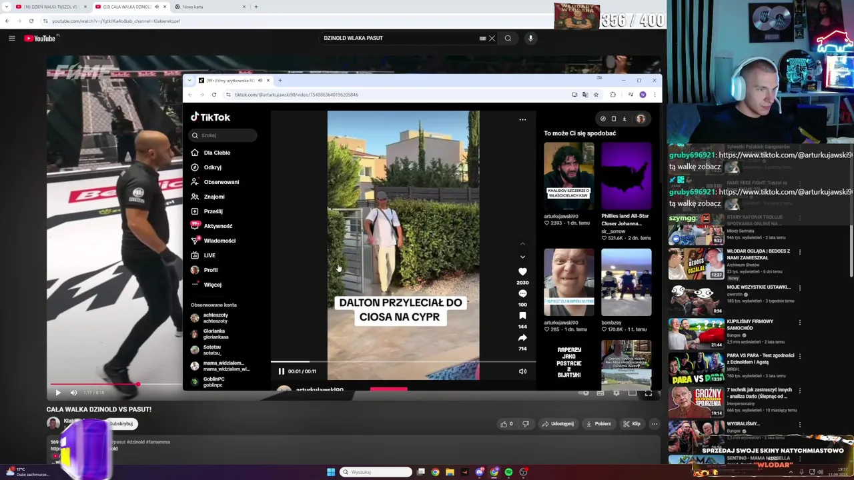
Task: Open Spotify from the taskbar
Action: coord(508,472)
